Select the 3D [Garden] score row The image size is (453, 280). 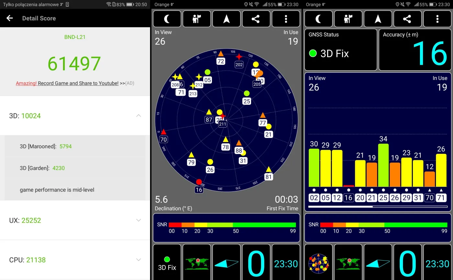pyautogui.click(x=75, y=168)
